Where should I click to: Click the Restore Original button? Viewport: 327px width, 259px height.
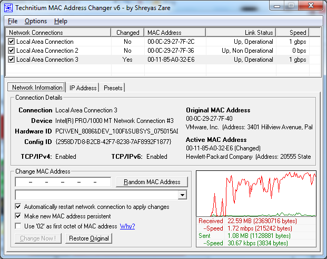(x=90, y=238)
